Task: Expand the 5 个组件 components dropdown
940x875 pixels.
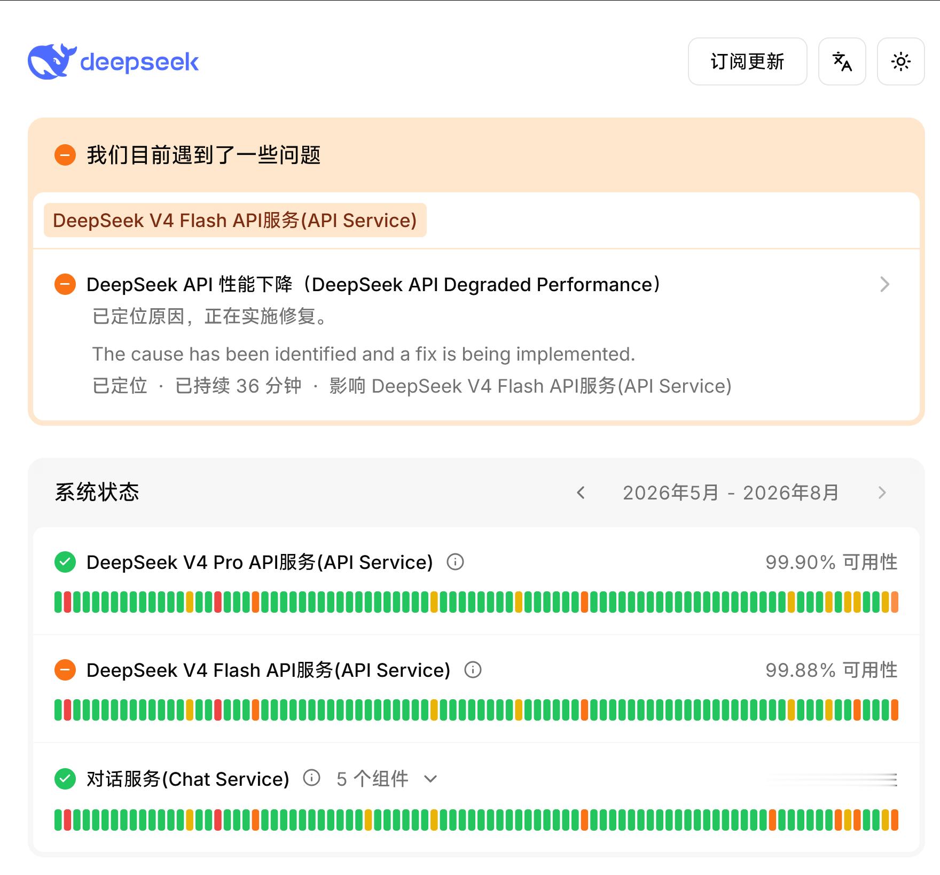Action: 387,779
